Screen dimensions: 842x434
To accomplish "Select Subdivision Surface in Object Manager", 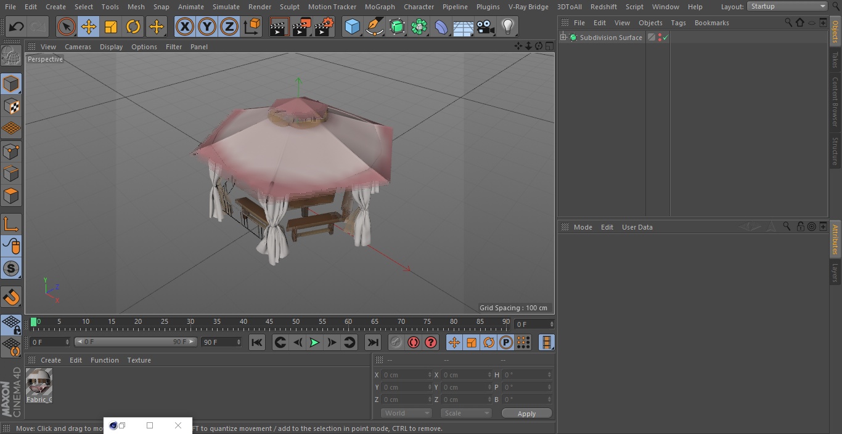I will click(611, 38).
